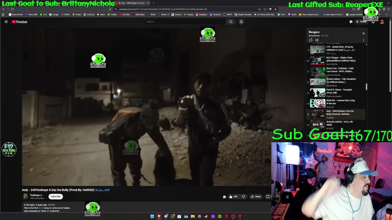Open Settings gear in taskbar
Screen dimensions: 392x220
coord(199,216)
